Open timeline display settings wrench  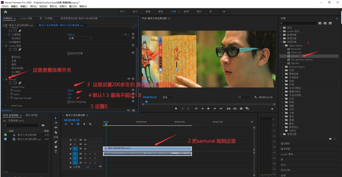[90, 124]
